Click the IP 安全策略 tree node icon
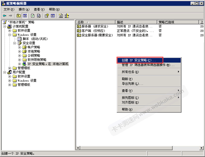The height and width of the screenshot is (157, 205). point(25,64)
